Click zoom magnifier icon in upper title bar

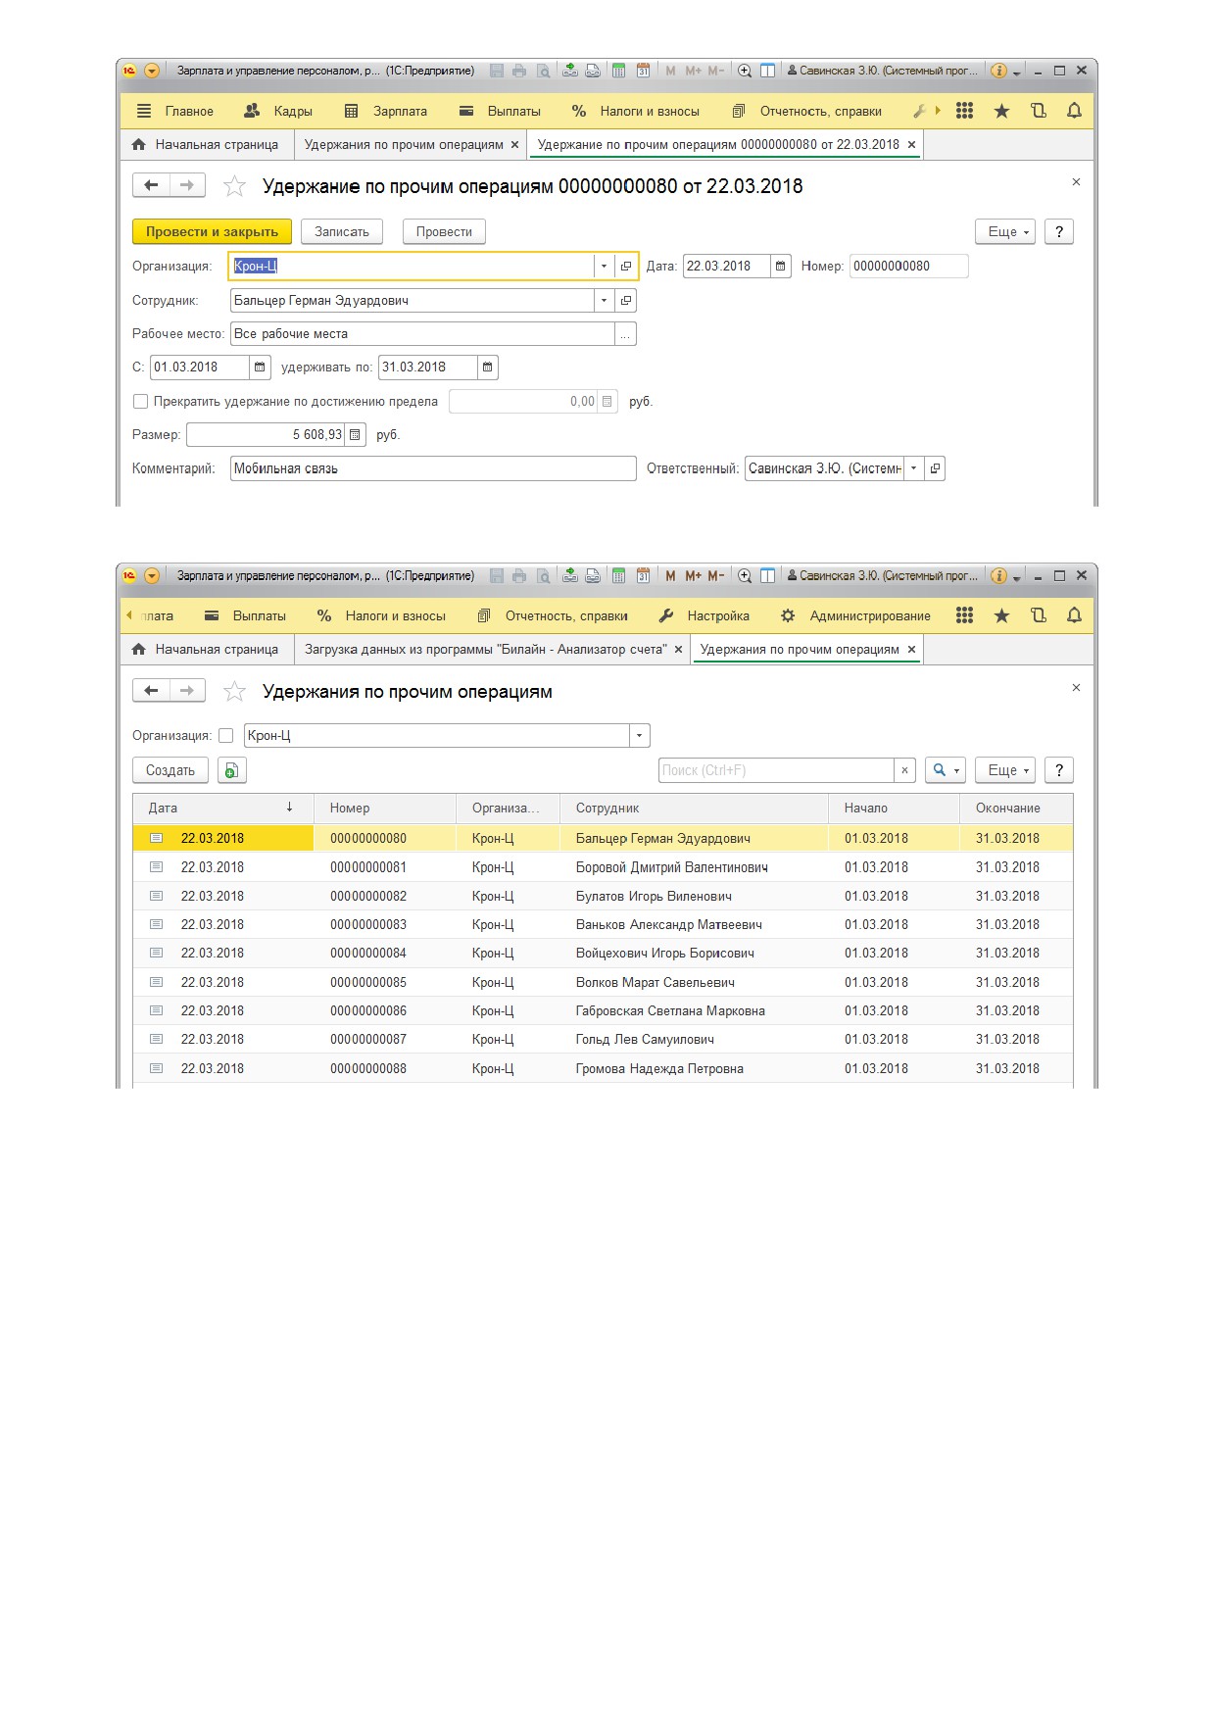(x=745, y=71)
